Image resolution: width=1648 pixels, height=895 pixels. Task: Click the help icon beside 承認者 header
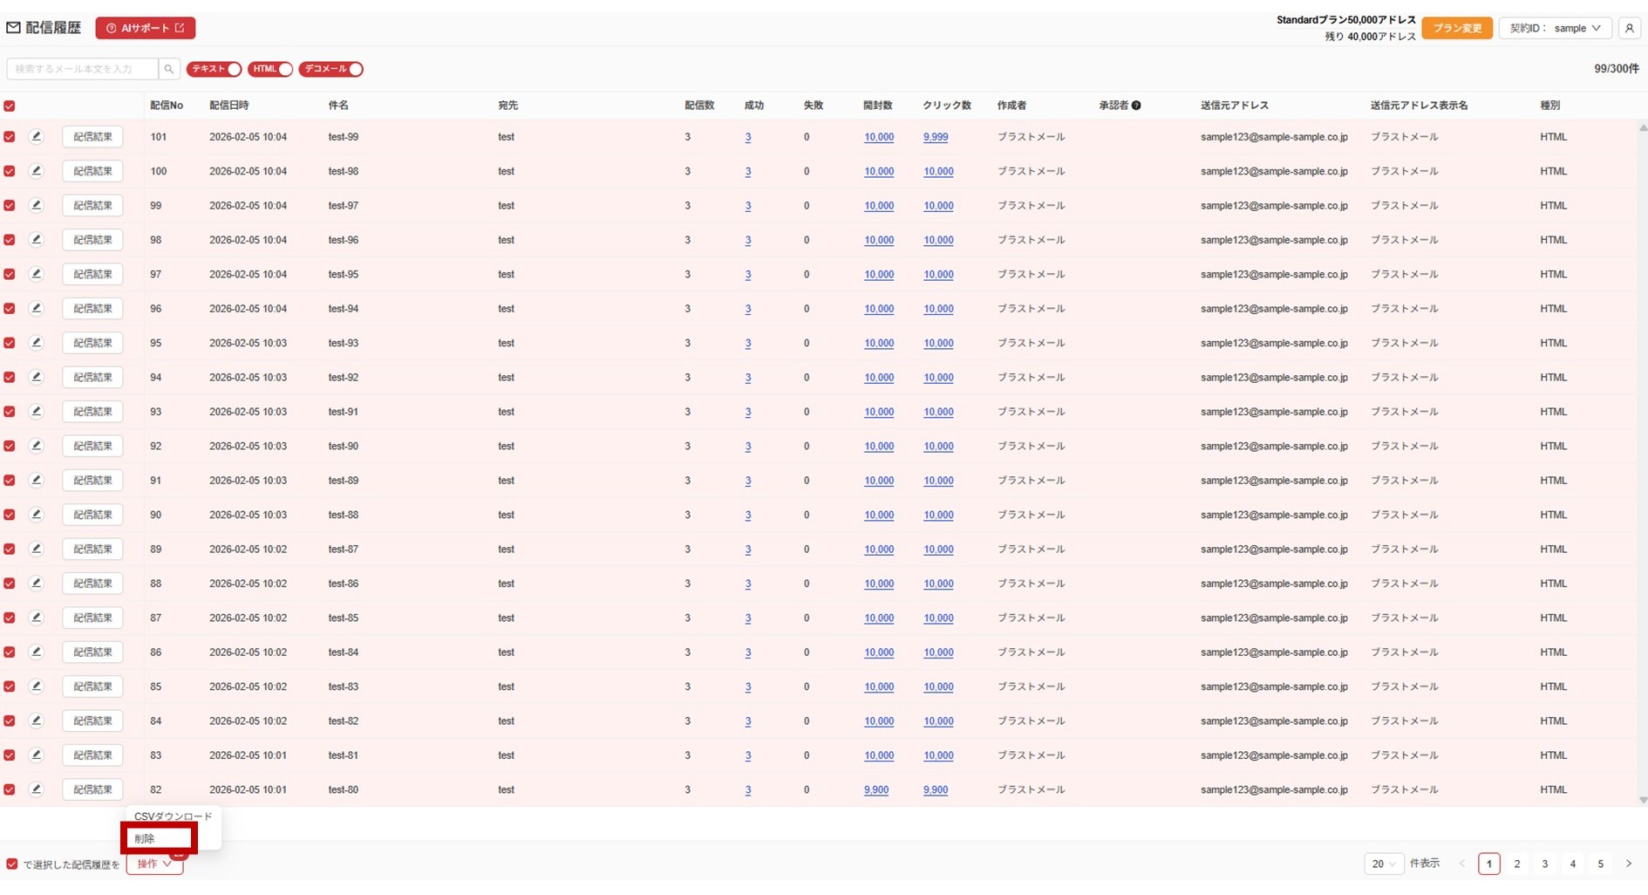1136,106
